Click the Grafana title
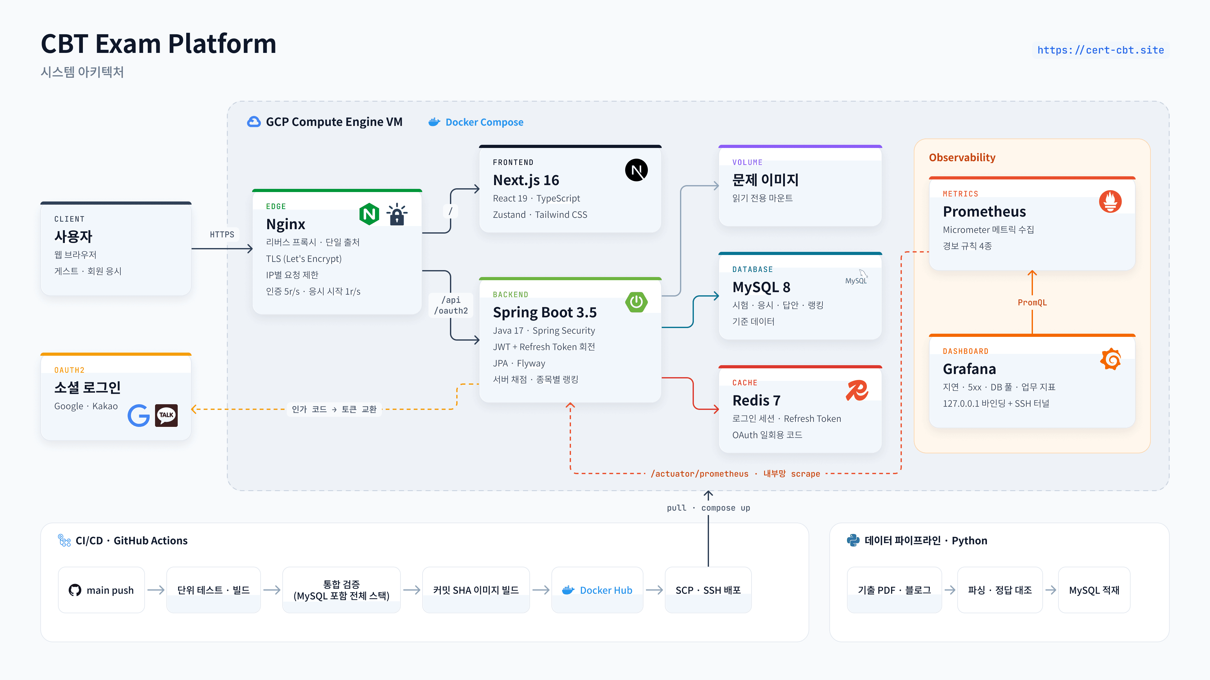 click(x=969, y=369)
